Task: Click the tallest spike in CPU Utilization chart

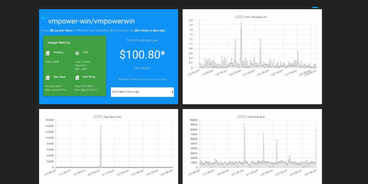Action: pos(241,23)
